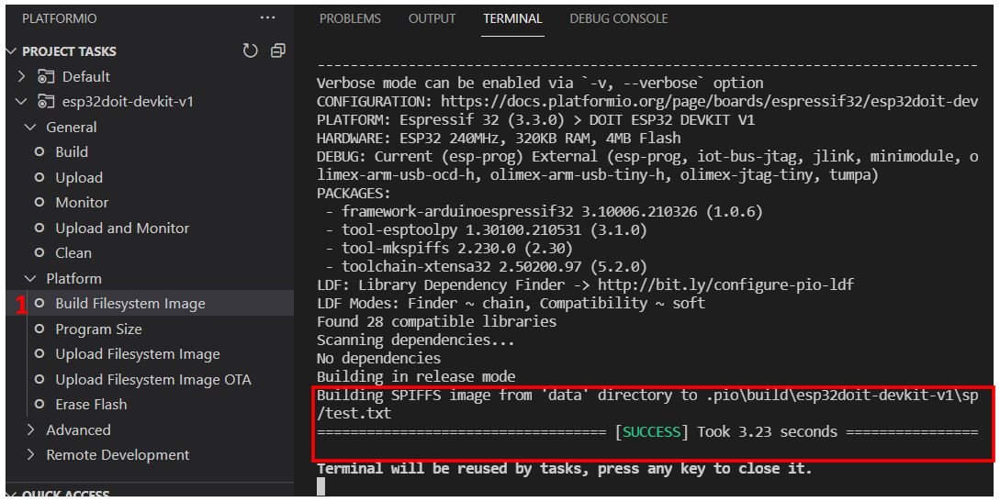
Task: Click the green SUCCESS status text
Action: [x=652, y=432]
